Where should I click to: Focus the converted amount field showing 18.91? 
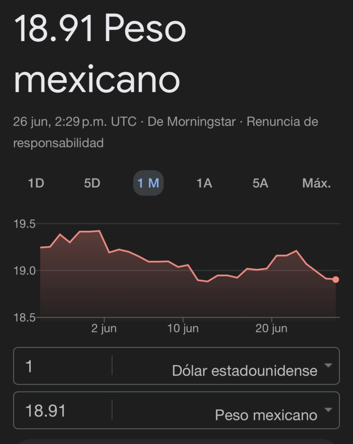click(x=63, y=411)
